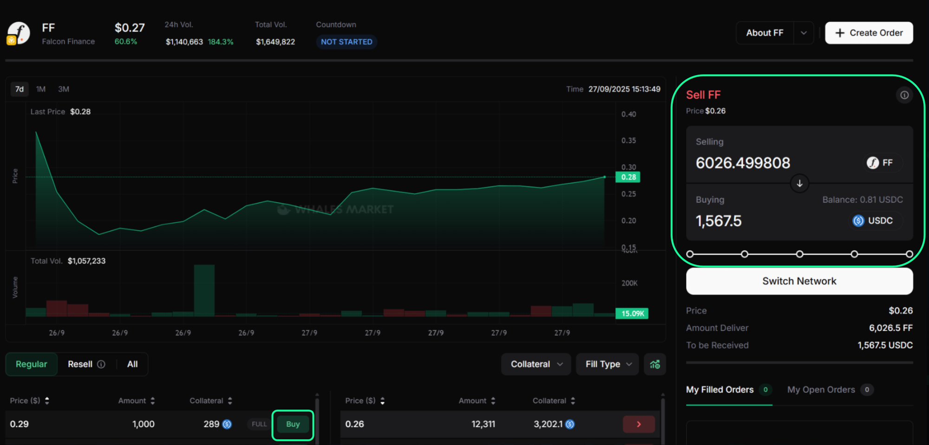Set amount slider to 100% point
Viewport: 929px width, 445px height.
point(909,254)
